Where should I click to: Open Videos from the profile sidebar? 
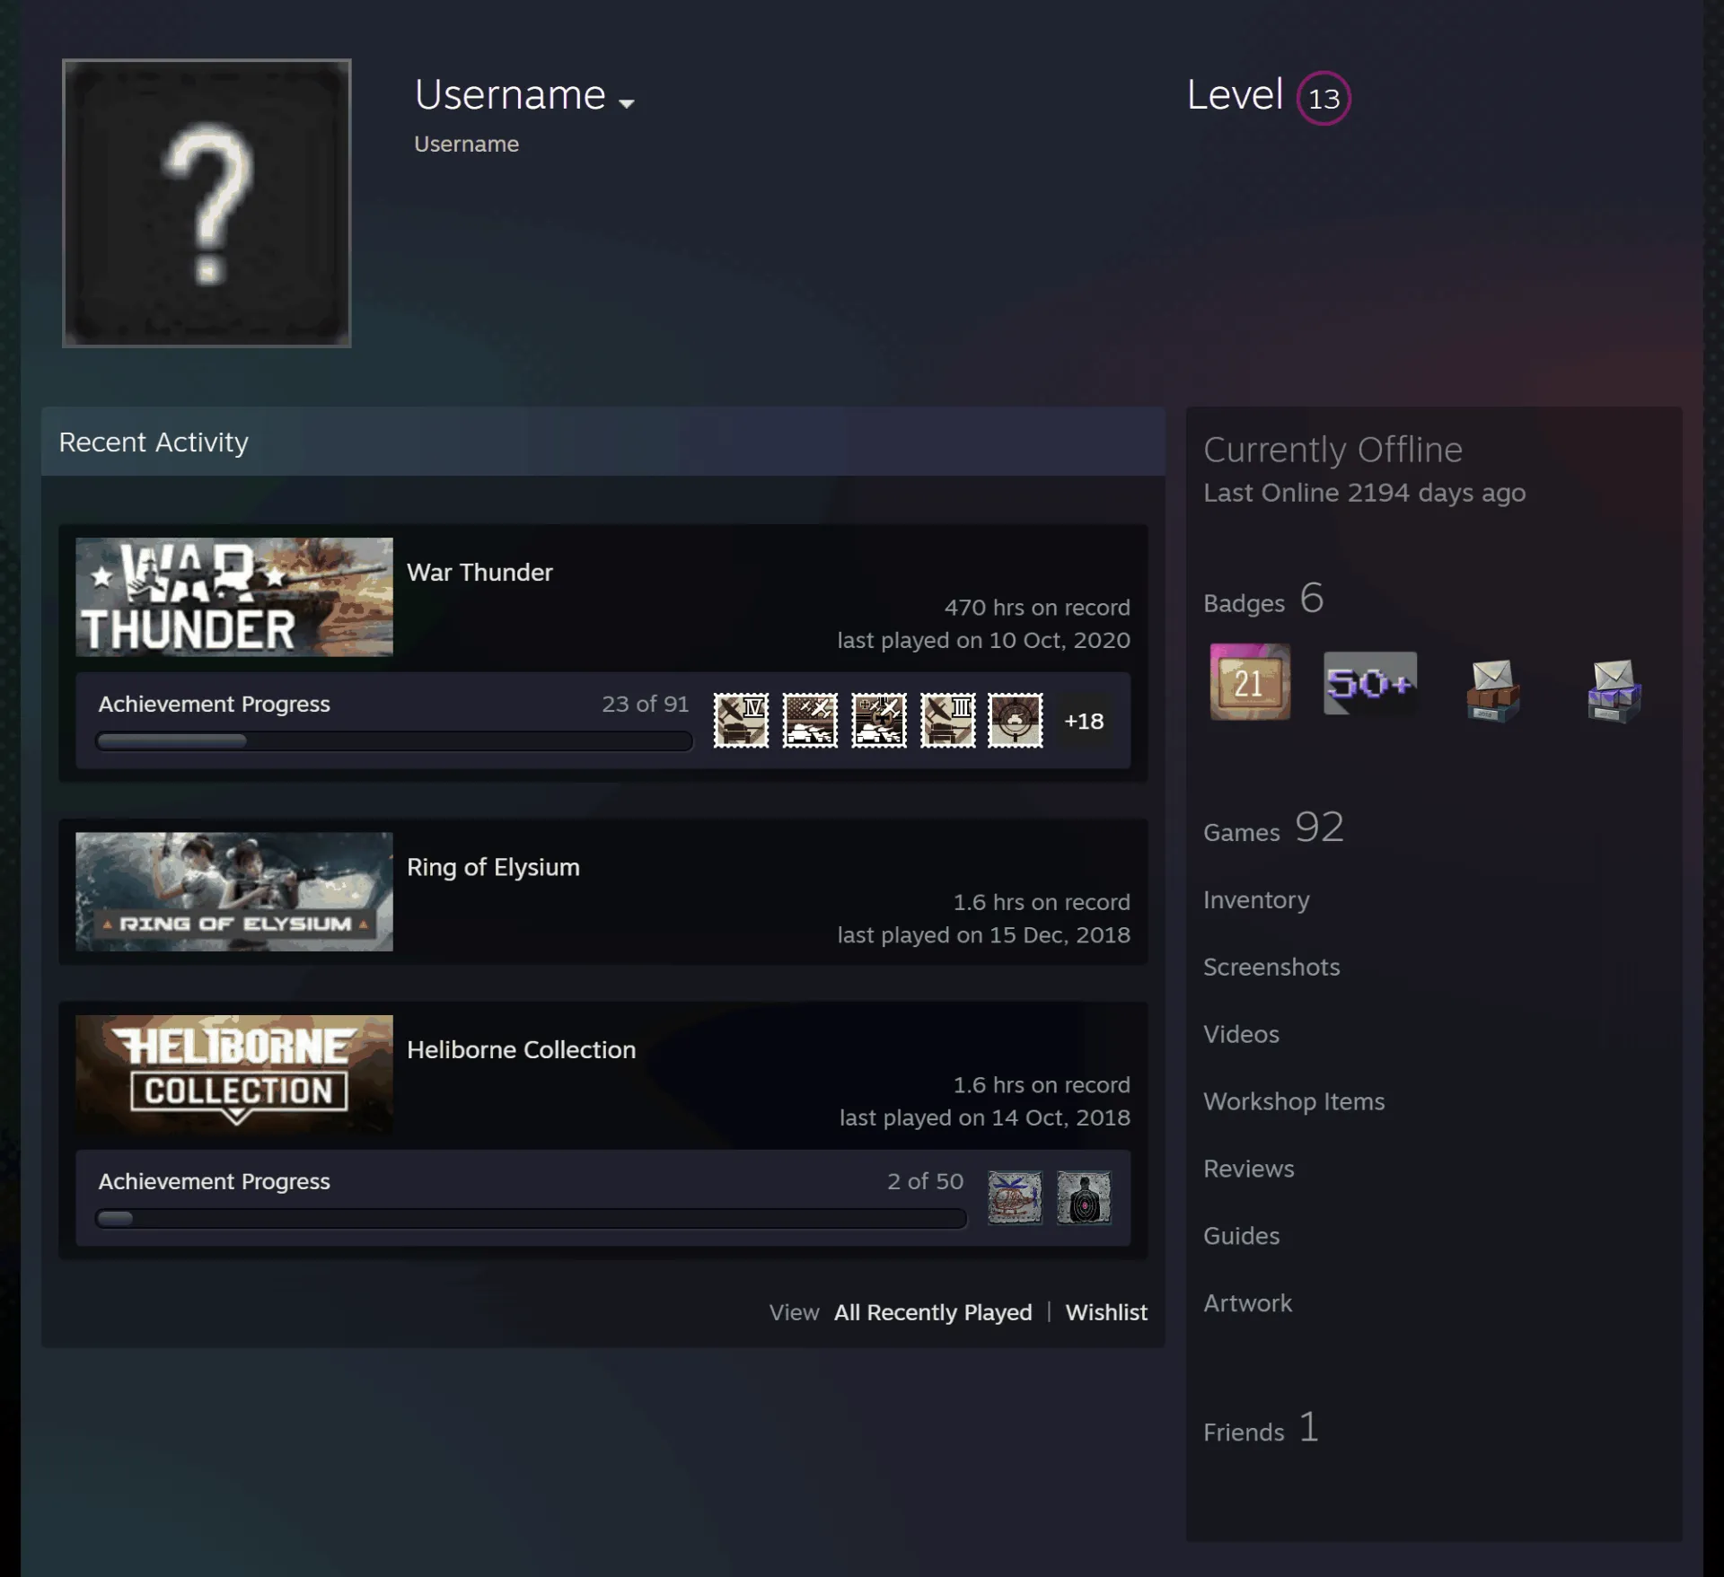[x=1241, y=1034]
